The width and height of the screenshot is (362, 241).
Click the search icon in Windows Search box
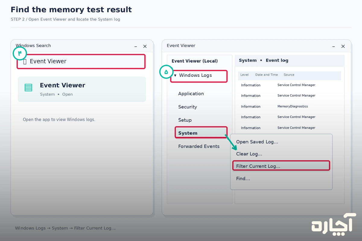tap(25, 61)
